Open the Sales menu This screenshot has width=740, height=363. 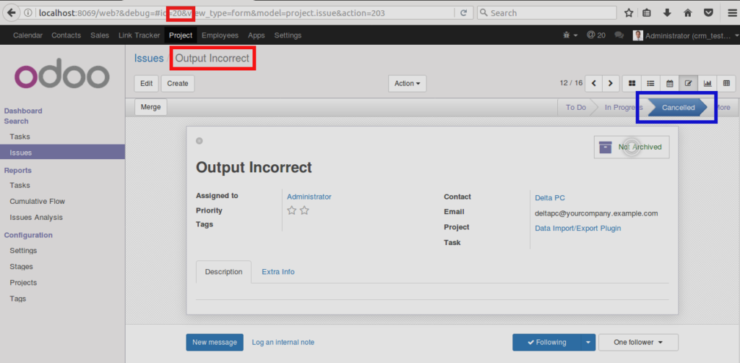tap(100, 35)
